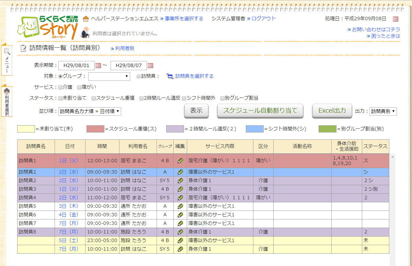The width and height of the screenshot is (412, 266).
Task: Open date link 1日(火) in 訪問員1 row
Action: [x=69, y=161]
